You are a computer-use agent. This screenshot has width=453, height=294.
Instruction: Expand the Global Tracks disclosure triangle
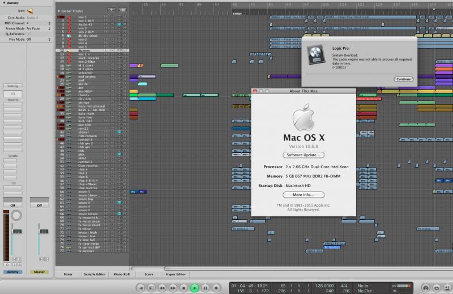click(x=59, y=11)
